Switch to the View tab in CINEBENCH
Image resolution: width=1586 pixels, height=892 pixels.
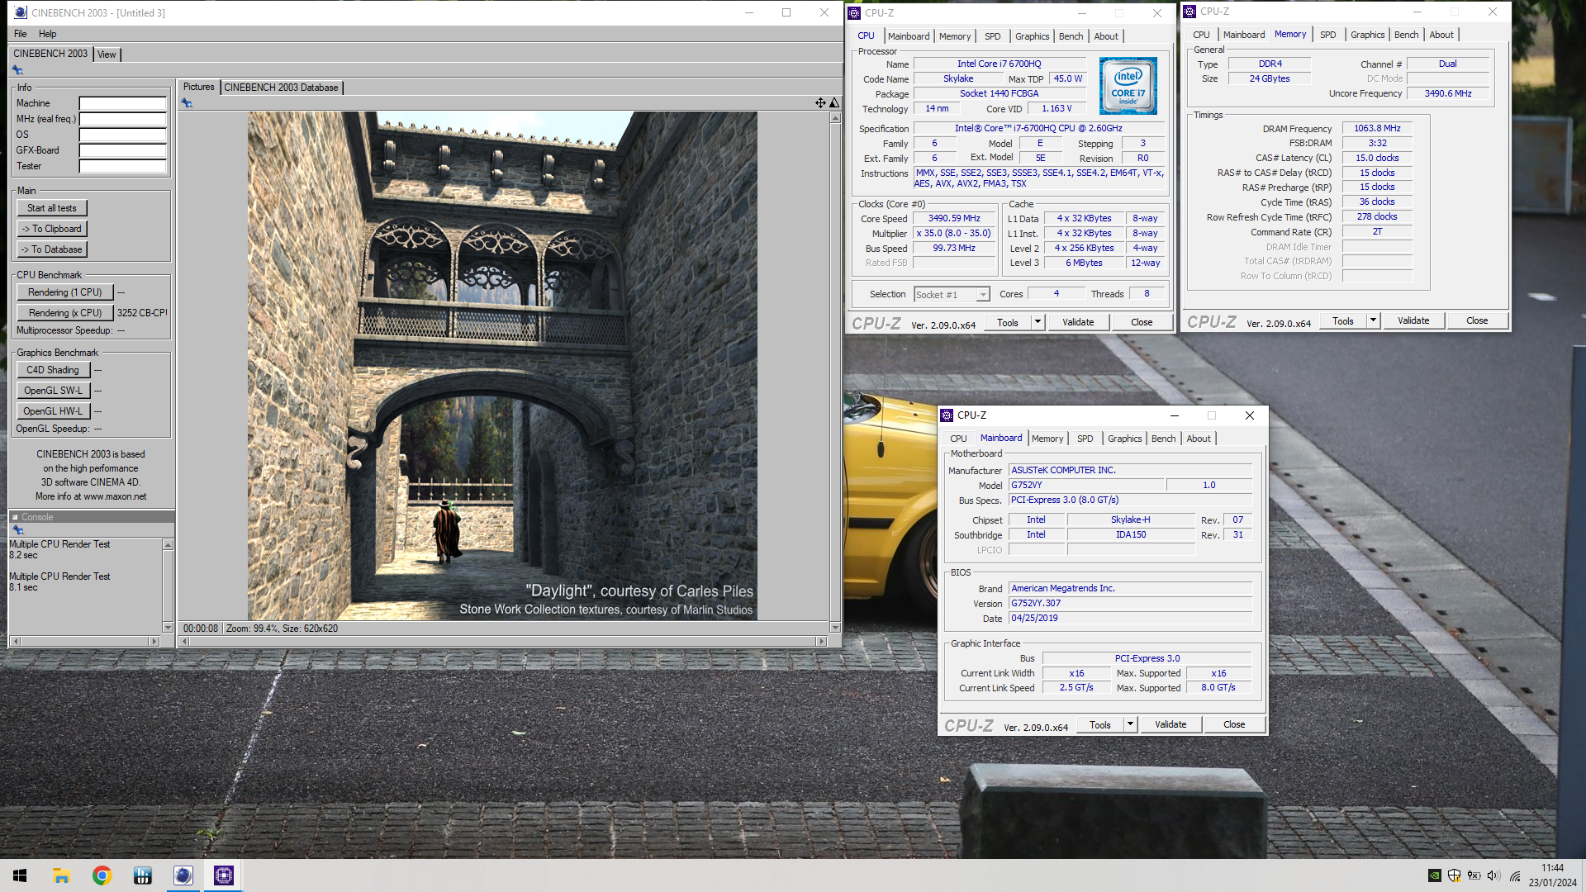click(x=107, y=55)
